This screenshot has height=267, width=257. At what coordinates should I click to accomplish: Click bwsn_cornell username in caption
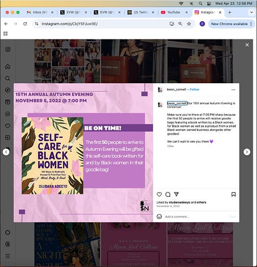177,103
